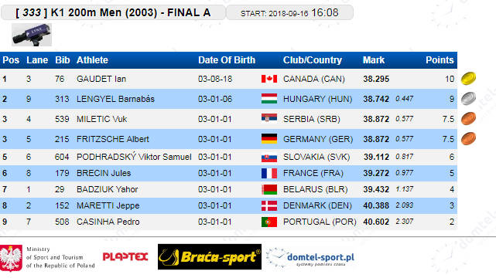Select the START time 16:08 box
This screenshot has height=278, width=496.
pos(289,12)
